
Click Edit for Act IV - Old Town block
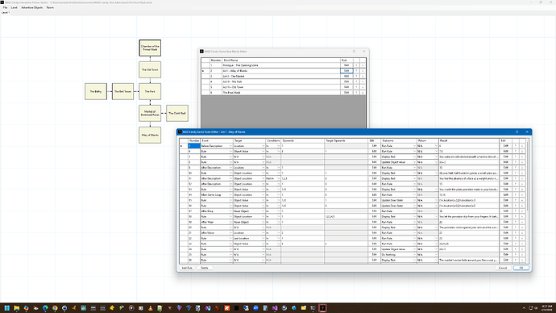[x=346, y=87]
